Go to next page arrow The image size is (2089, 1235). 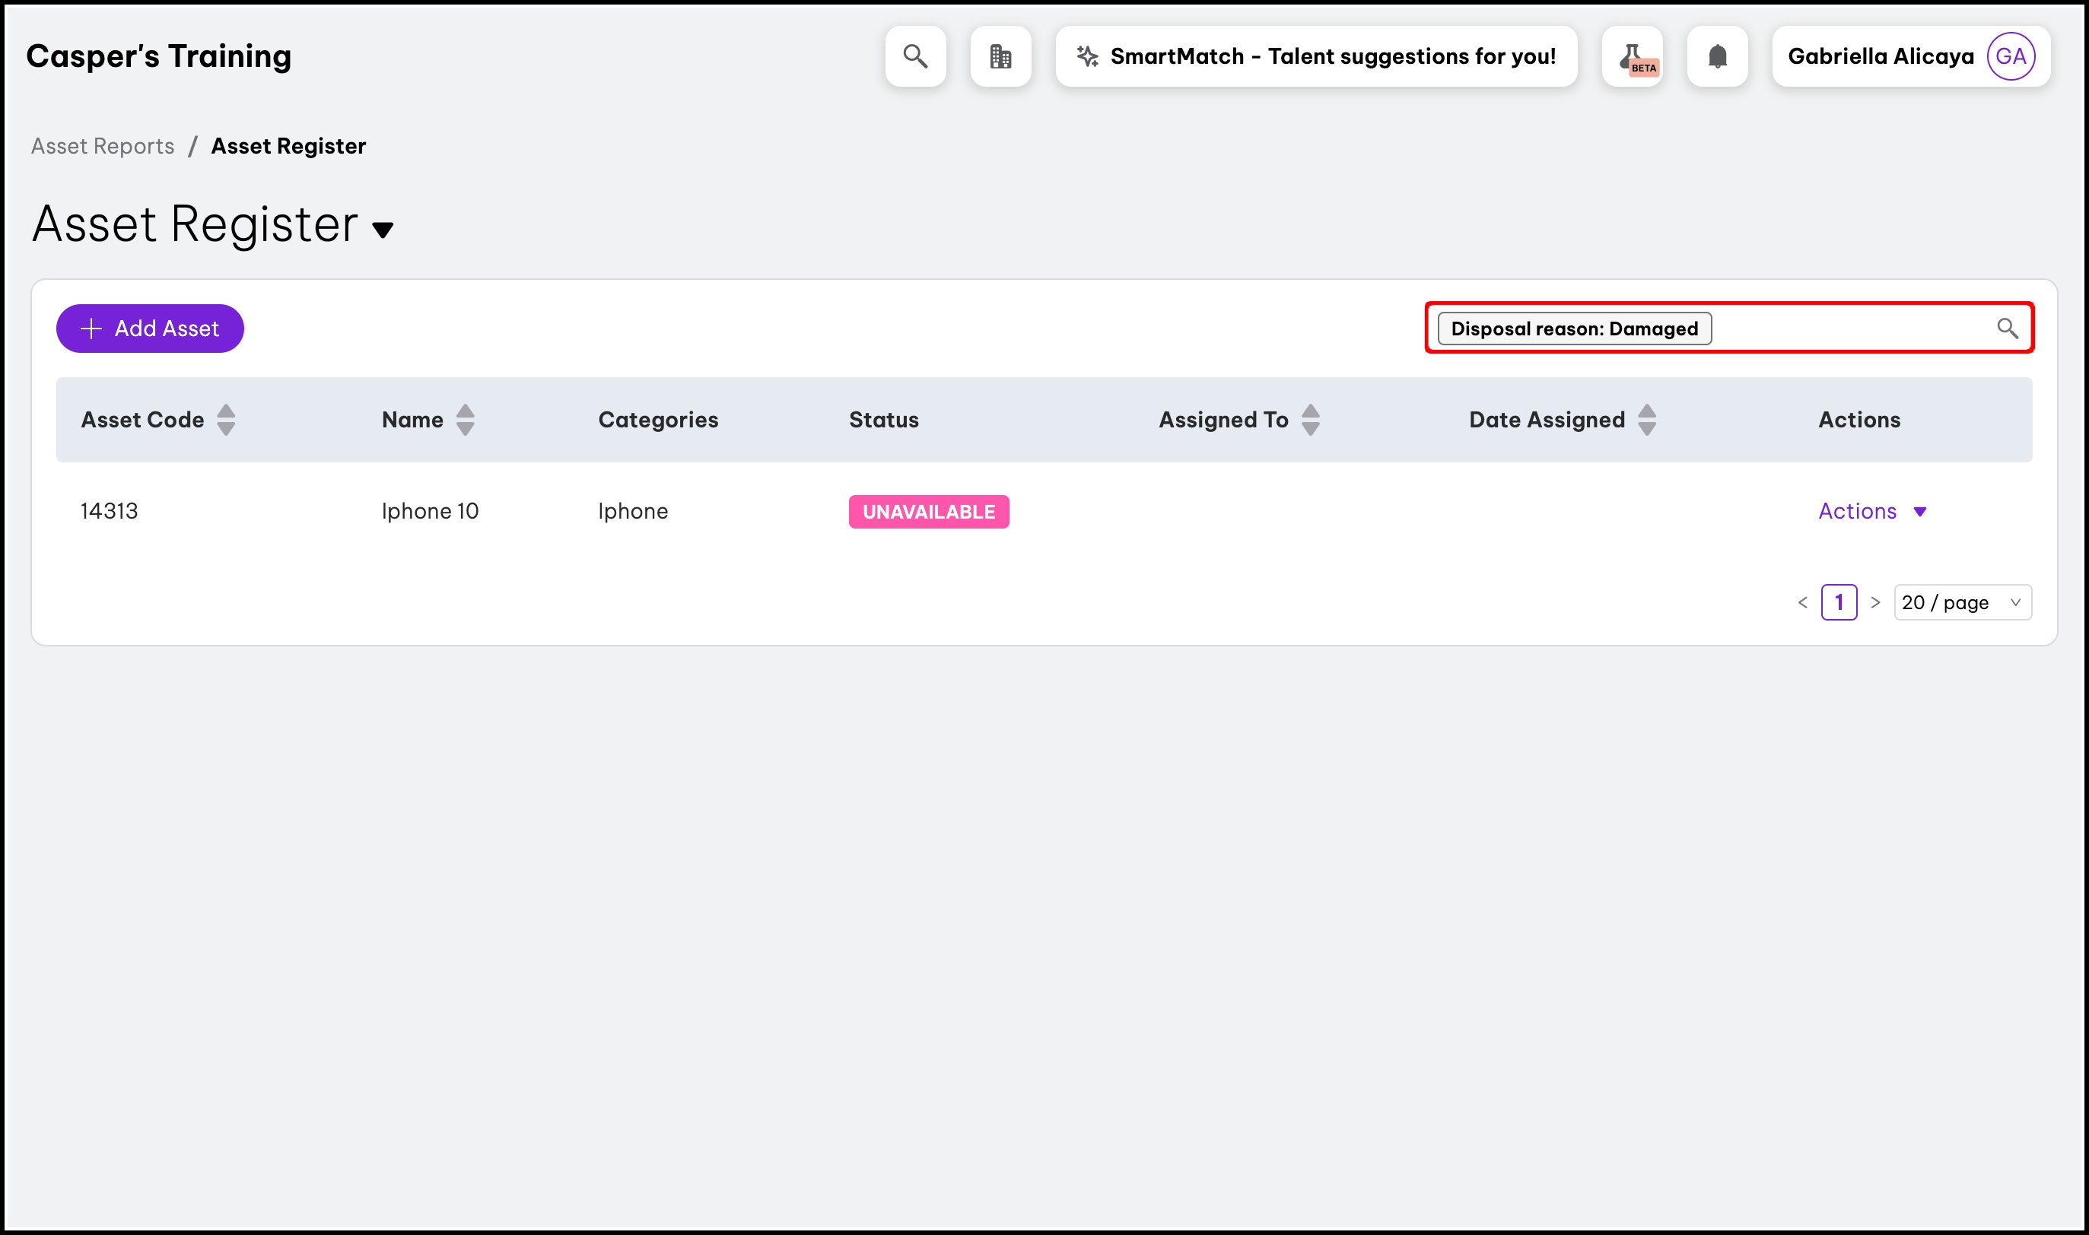1875,602
